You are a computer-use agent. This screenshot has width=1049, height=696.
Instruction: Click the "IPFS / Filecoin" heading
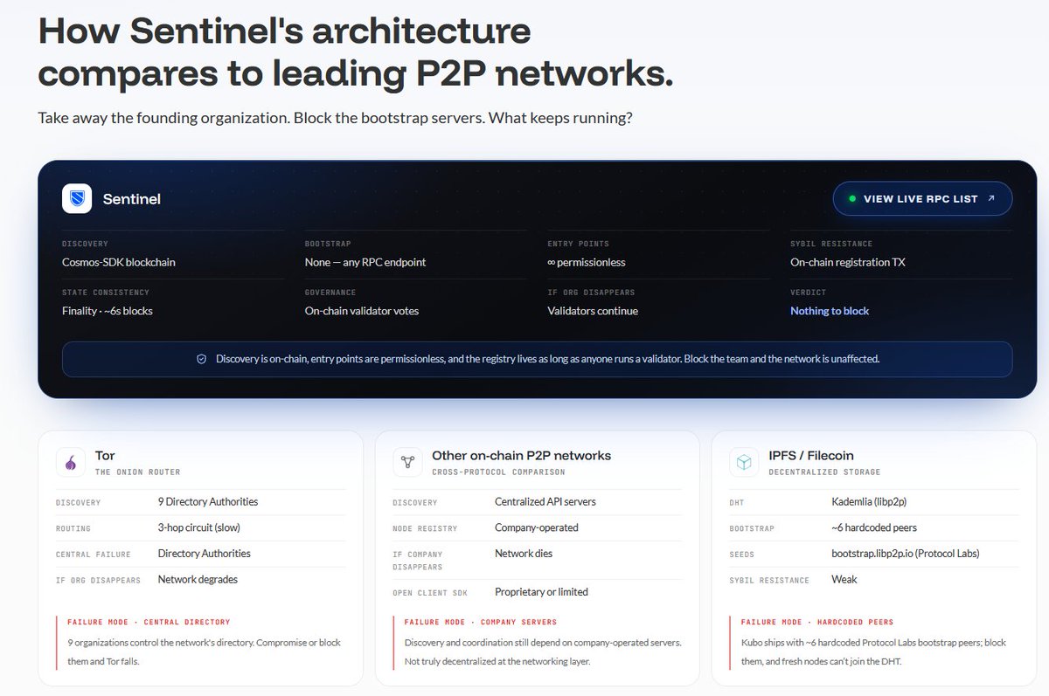pyautogui.click(x=811, y=455)
